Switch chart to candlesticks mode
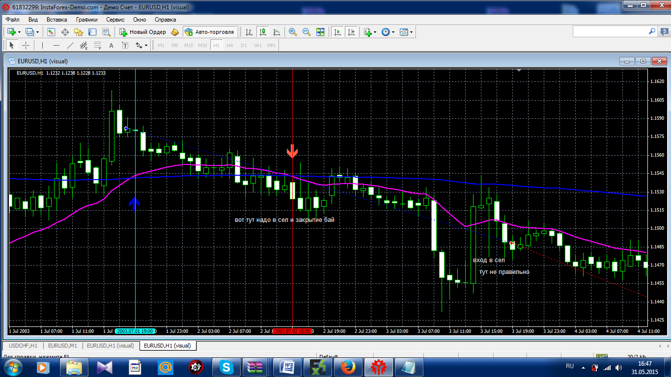The width and height of the screenshot is (671, 377). [x=263, y=32]
